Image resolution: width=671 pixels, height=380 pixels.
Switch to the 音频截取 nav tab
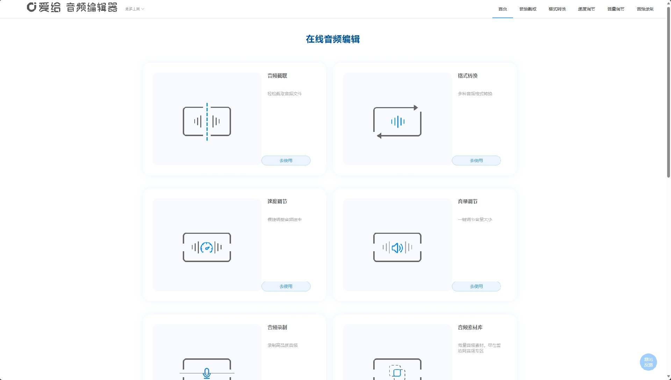click(528, 9)
